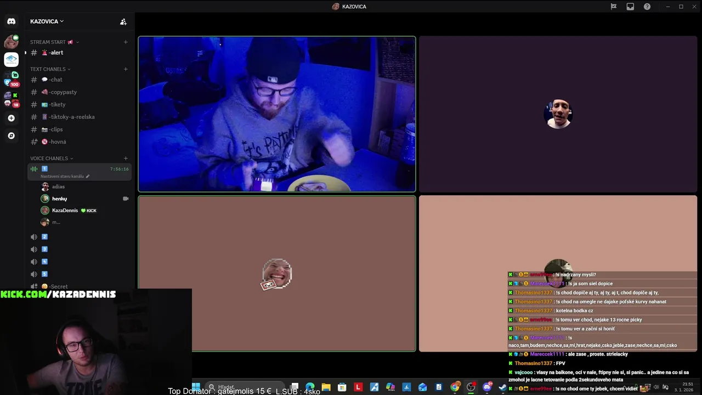Focus the brown laughing-avatar participant tile
702x395 pixels.
(x=277, y=273)
